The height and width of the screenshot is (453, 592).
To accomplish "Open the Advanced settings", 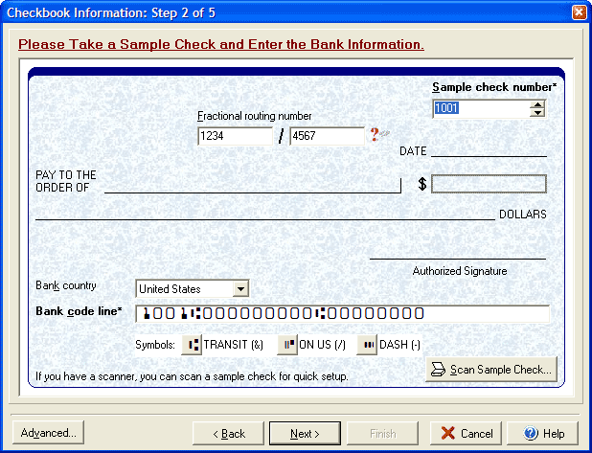I will point(48,433).
